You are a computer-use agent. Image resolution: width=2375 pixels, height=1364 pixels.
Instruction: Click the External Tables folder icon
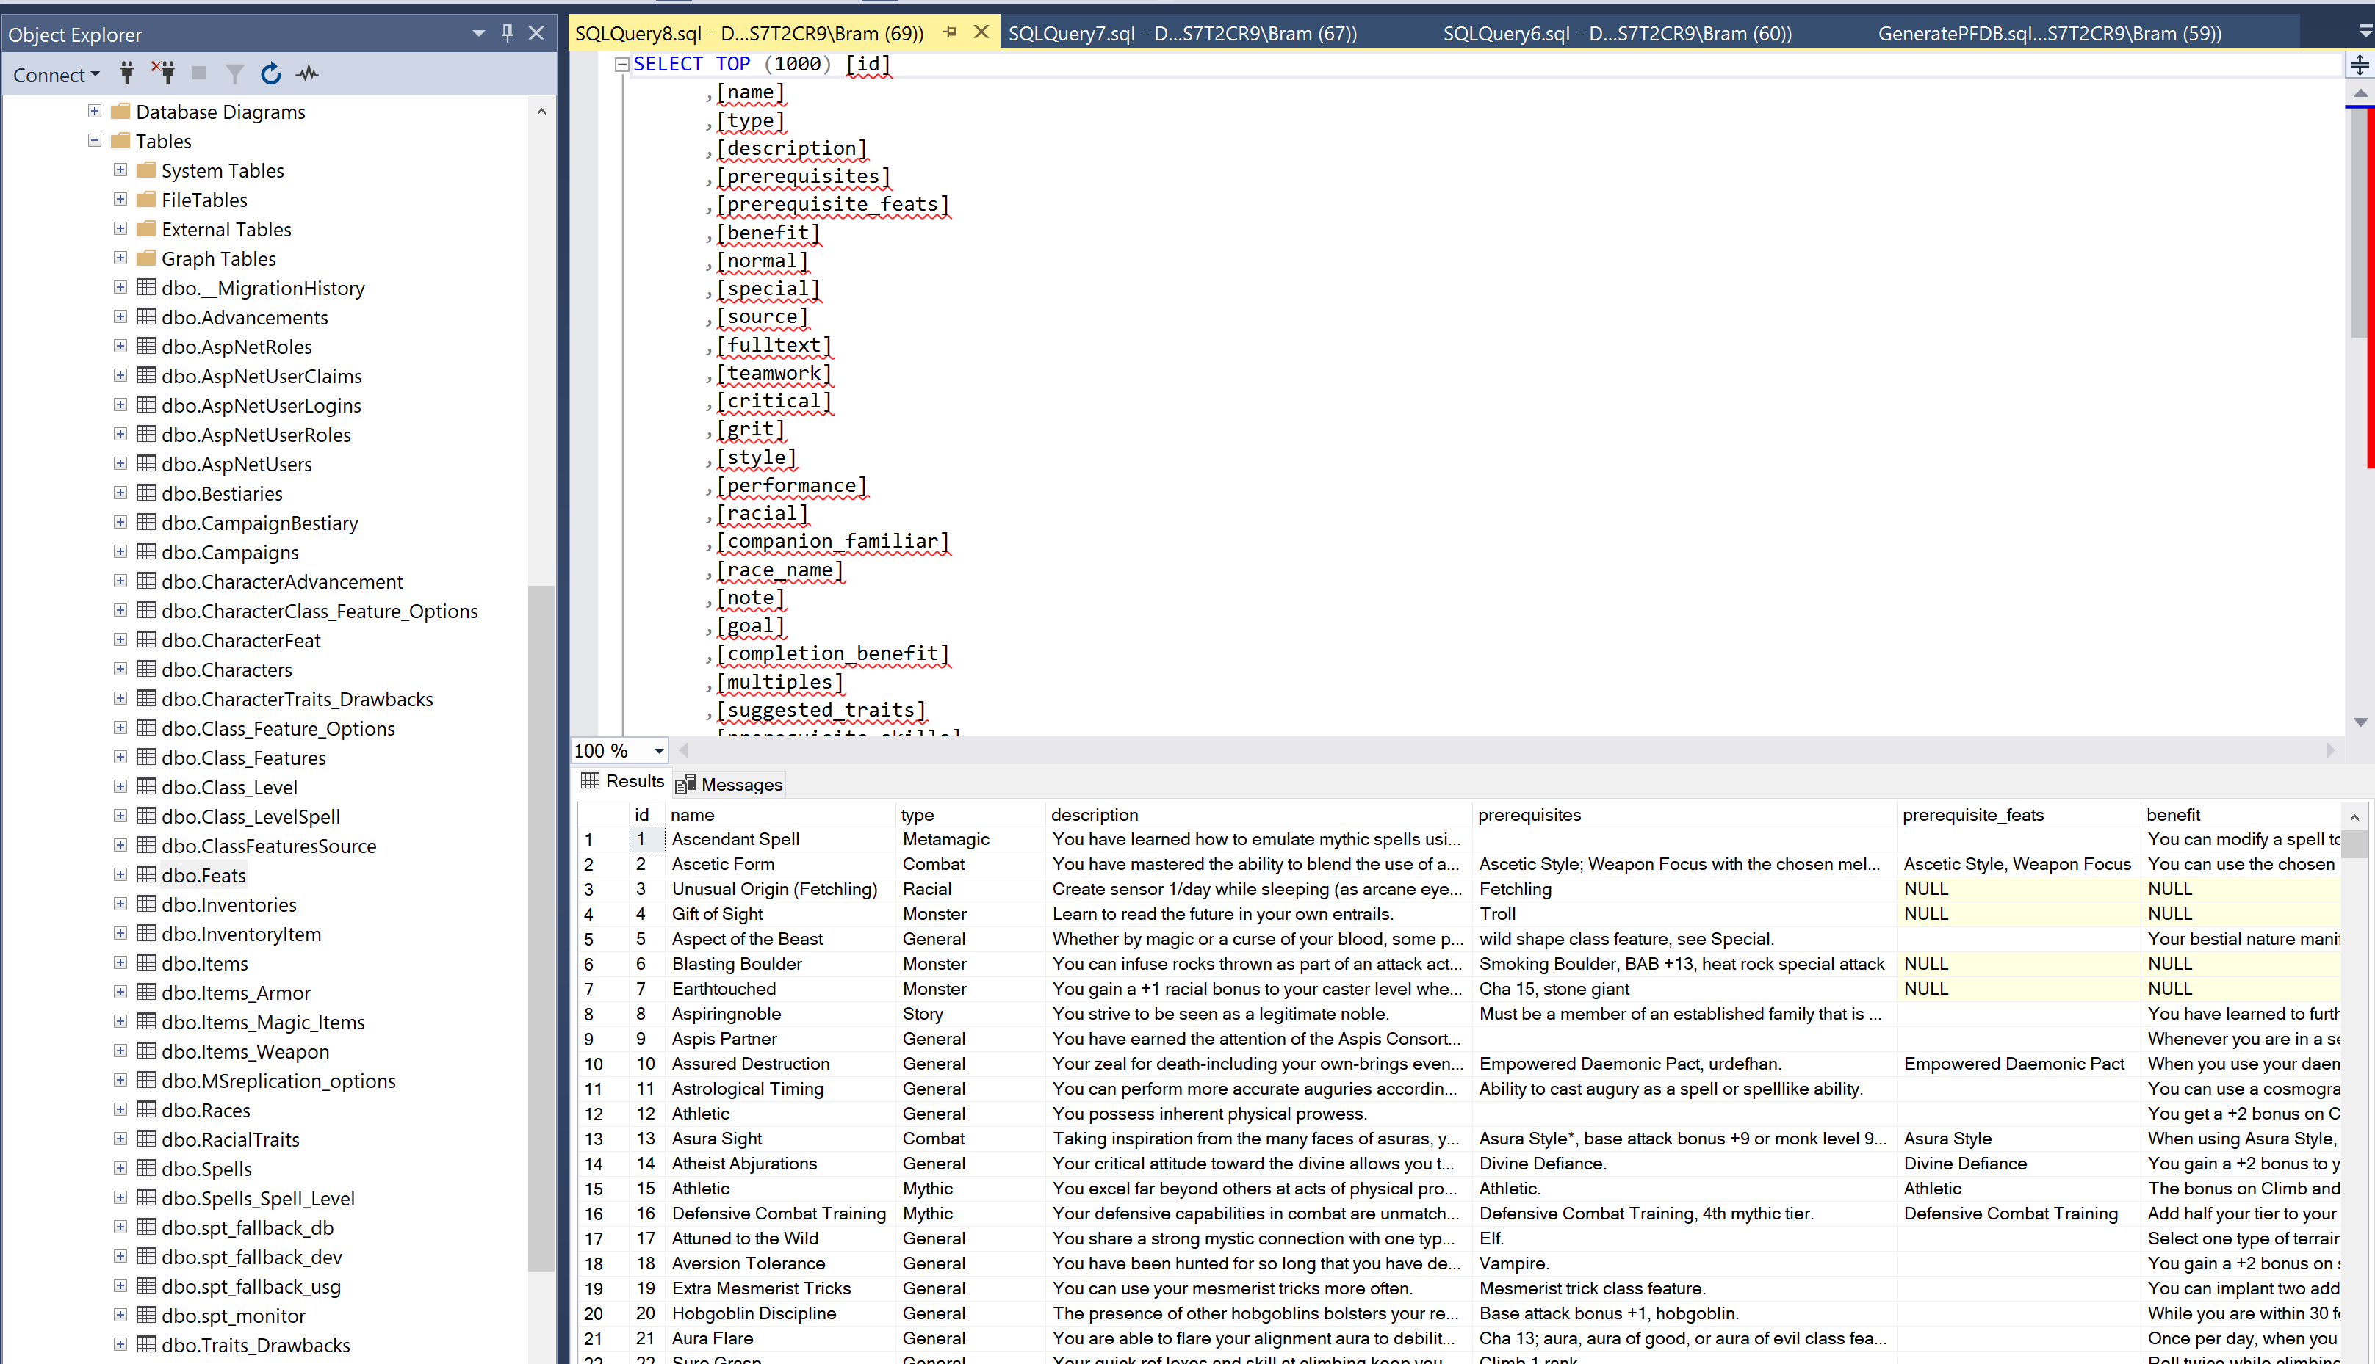[x=146, y=228]
